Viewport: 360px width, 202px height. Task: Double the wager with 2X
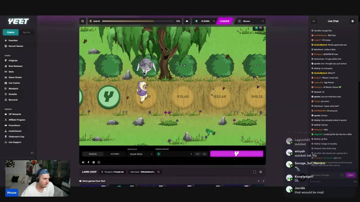click(204, 154)
